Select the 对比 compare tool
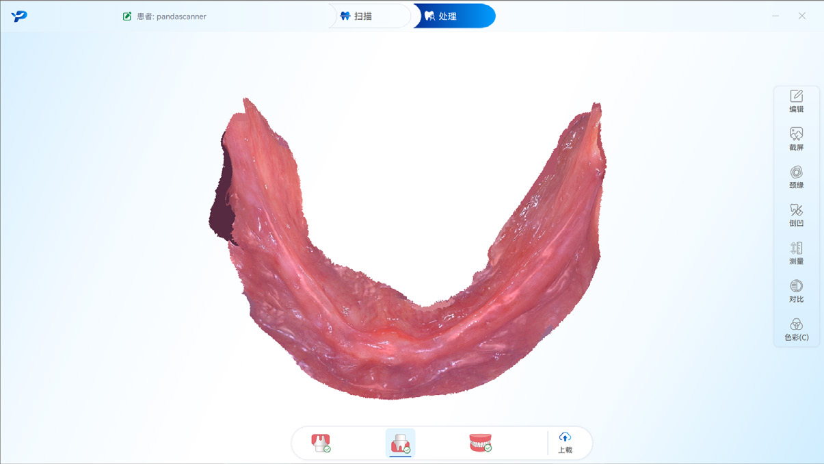The image size is (824, 464). coord(796,291)
